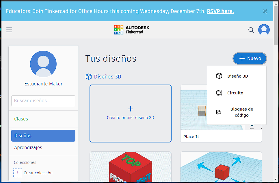
Task: Open the hamburger navigation menu
Action: [x=9, y=30]
